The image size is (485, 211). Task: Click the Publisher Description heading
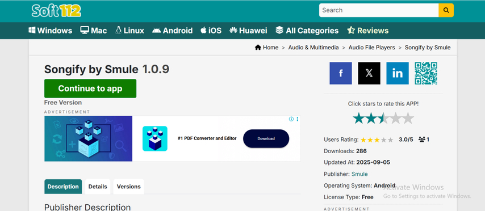pos(87,207)
